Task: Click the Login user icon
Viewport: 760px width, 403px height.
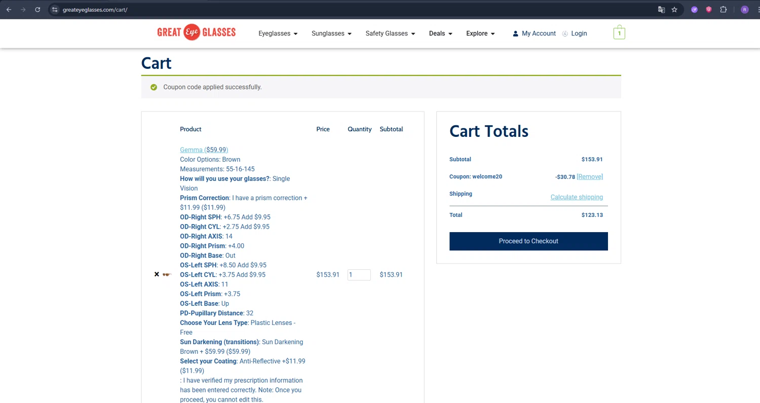Action: click(x=565, y=33)
